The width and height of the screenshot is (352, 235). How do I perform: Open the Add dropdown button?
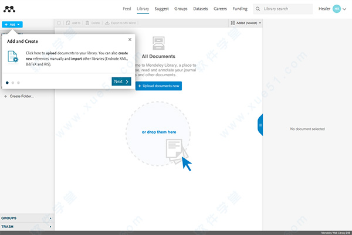12,25
